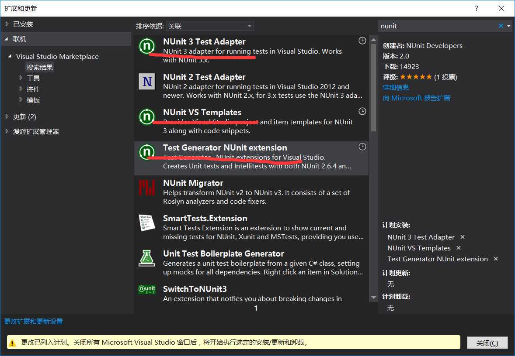515x356 pixels.
Task: Click the rating stars for the extension
Action: 416,77
